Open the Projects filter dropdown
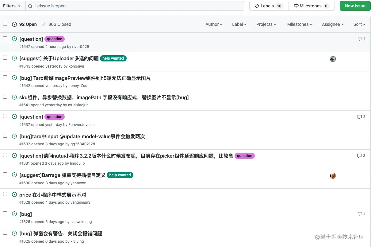Viewport: 371px width, 247px height. click(x=266, y=24)
